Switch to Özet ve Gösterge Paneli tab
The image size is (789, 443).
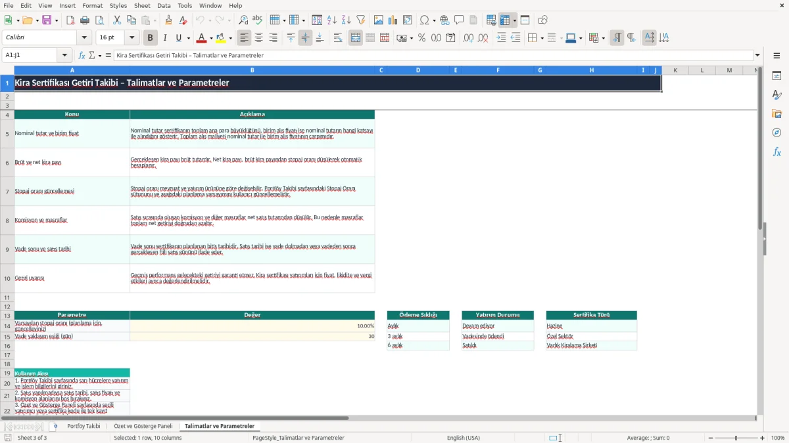[x=143, y=426]
